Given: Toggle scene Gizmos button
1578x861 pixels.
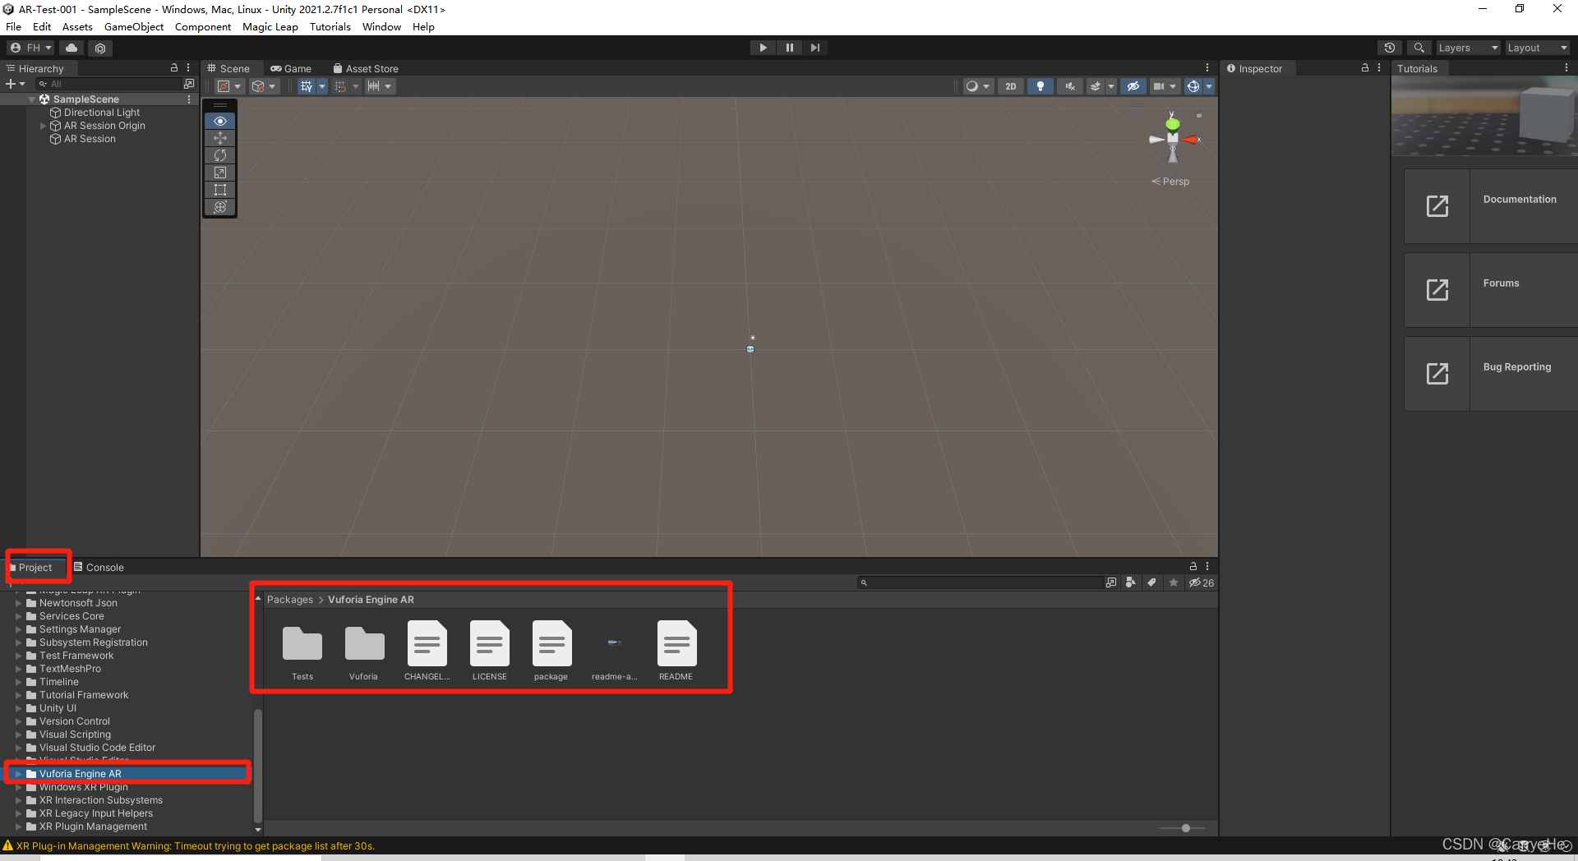Looking at the screenshot, I should click(1193, 86).
